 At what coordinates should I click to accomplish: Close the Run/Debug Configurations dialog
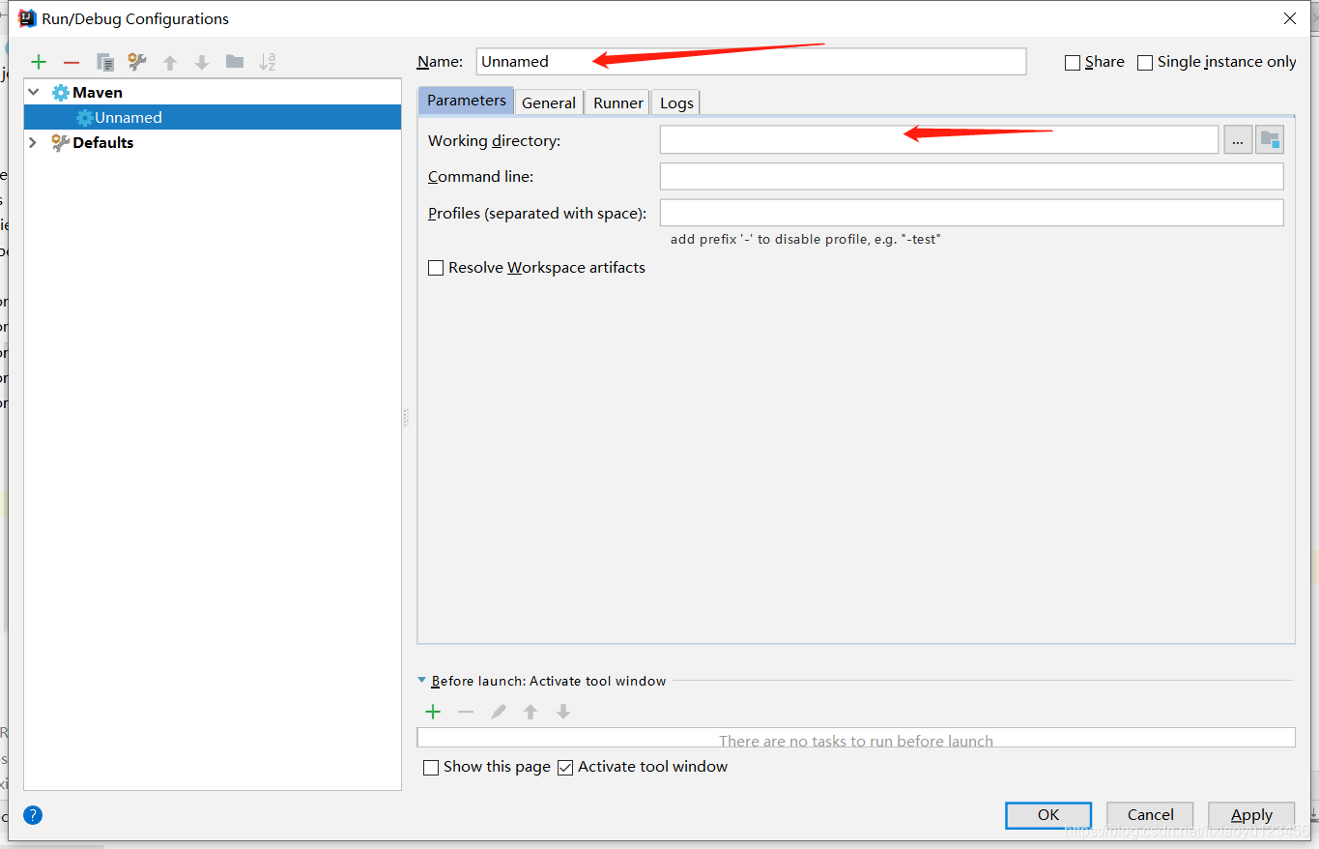point(1290,18)
